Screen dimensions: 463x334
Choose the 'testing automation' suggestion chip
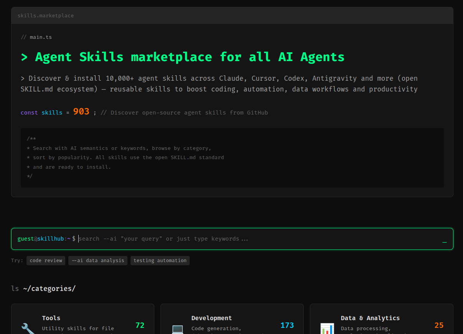tap(160, 260)
